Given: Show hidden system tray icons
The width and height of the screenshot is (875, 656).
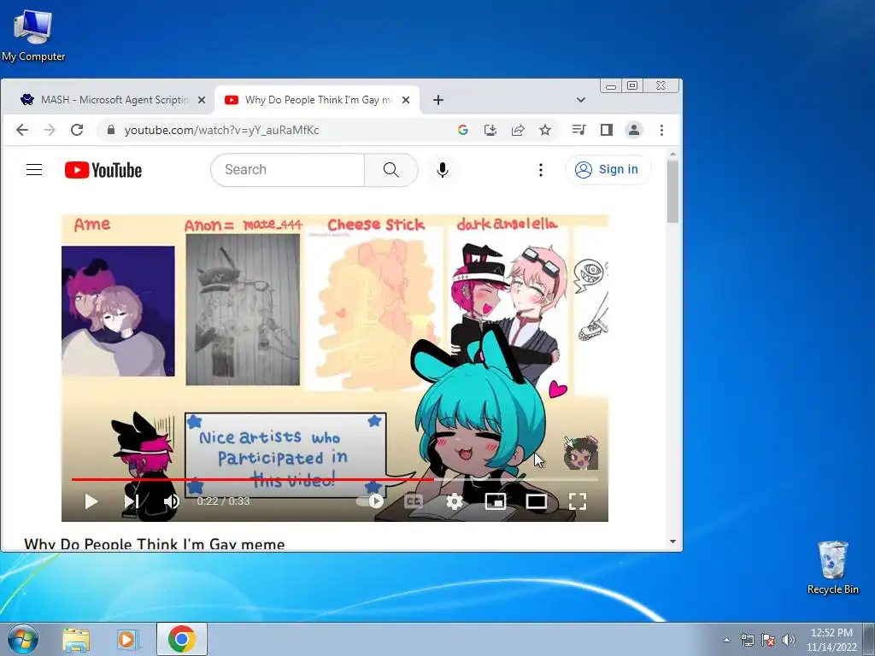Looking at the screenshot, I should pos(726,640).
